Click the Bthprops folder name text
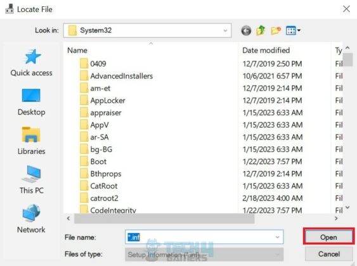Screen dimensions: 357x266 [106, 174]
